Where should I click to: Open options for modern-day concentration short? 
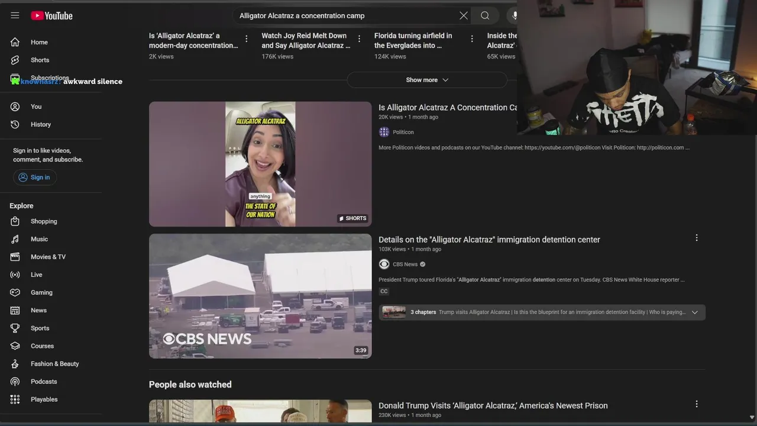click(x=247, y=39)
